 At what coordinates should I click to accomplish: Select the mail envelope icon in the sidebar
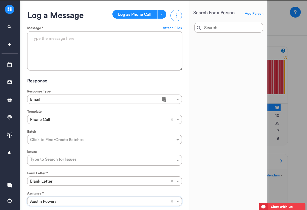(x=9, y=82)
